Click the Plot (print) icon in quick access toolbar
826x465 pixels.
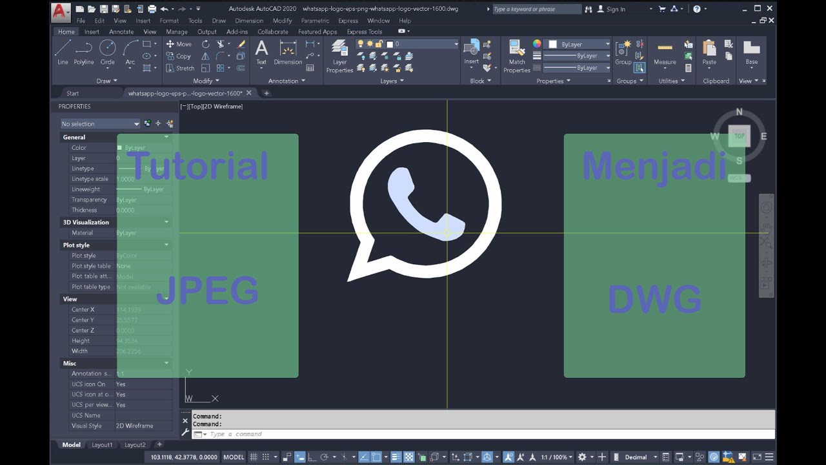[x=152, y=9]
